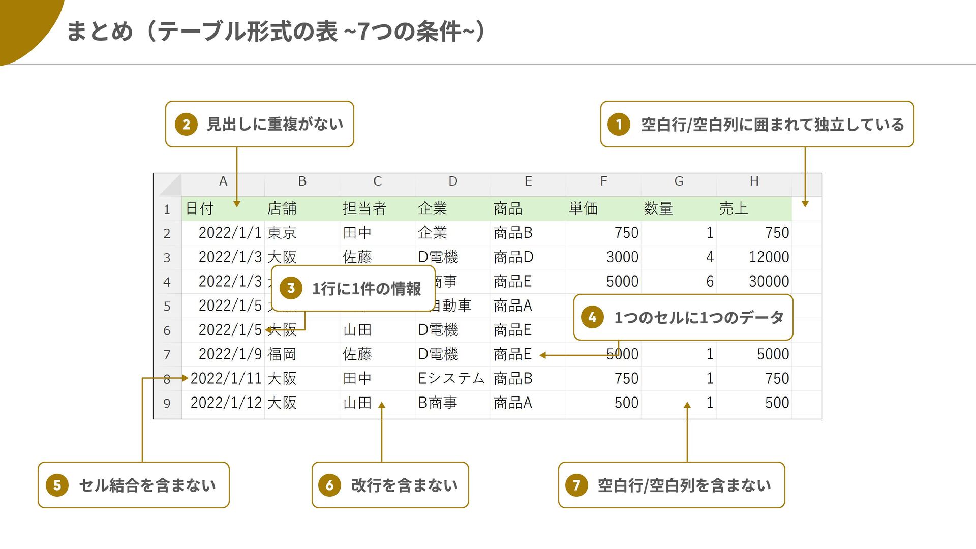Viewport: 976px width, 549px height.
Task: Select the date cell 2022/1/1
Action: coord(223,233)
